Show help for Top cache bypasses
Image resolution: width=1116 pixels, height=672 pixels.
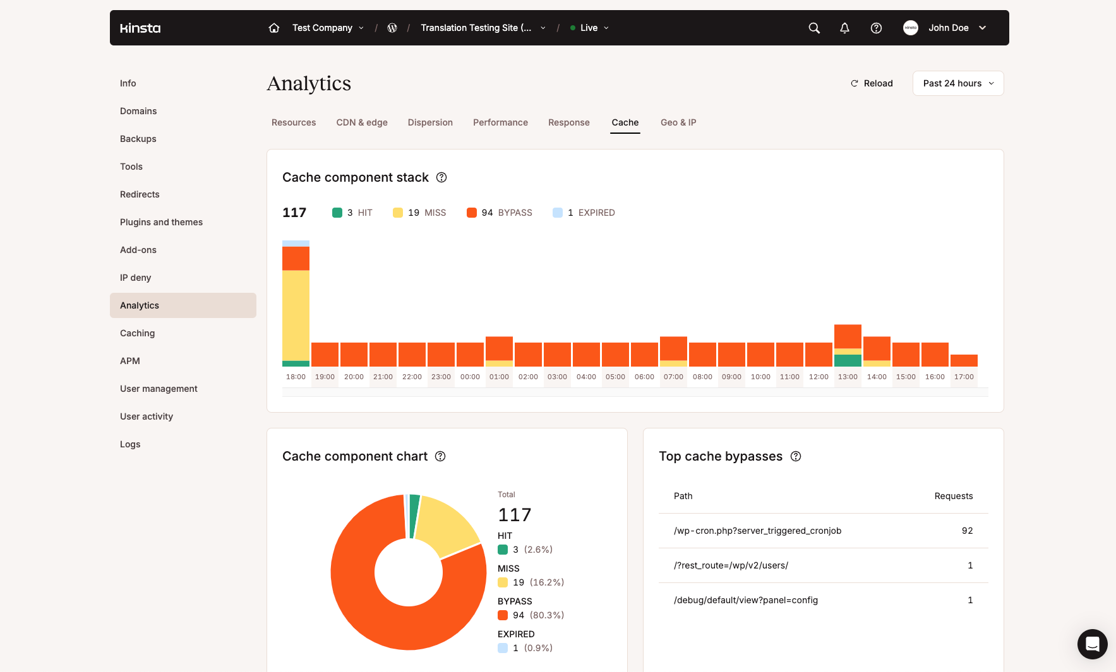click(796, 456)
